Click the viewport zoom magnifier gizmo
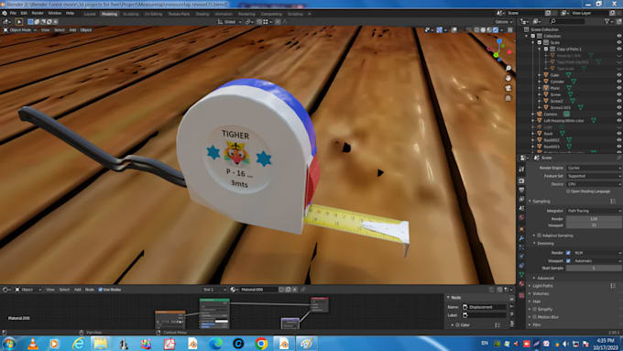This screenshot has height=351, width=623. point(508,69)
